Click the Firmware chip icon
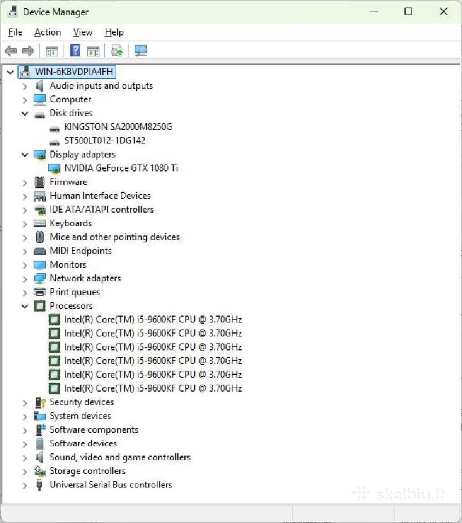The height and width of the screenshot is (523, 462). click(x=40, y=182)
